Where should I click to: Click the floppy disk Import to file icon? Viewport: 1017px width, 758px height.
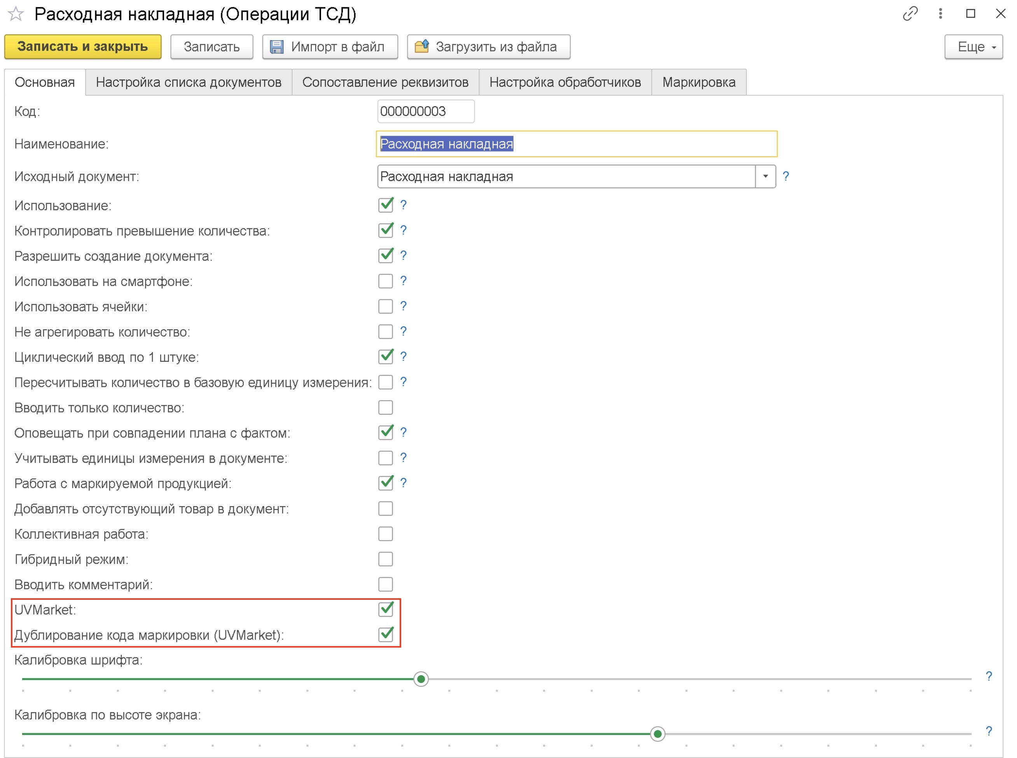(276, 47)
